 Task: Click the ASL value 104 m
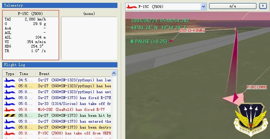[41, 37]
